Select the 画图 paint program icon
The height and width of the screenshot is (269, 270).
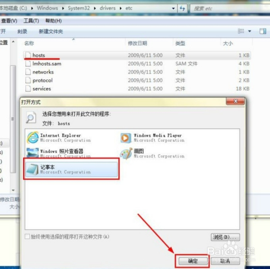(x=126, y=154)
